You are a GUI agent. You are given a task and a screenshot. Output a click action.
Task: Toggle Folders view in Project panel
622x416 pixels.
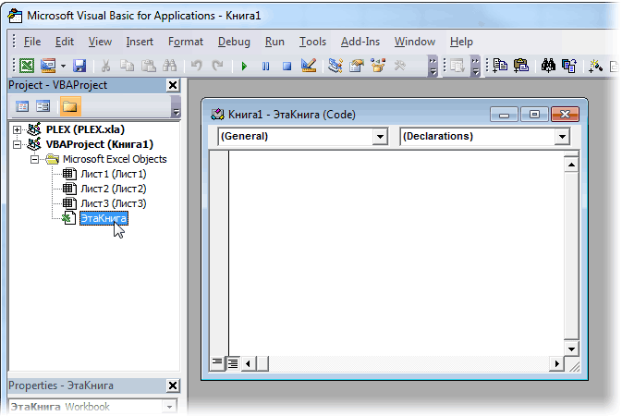pyautogui.click(x=70, y=106)
